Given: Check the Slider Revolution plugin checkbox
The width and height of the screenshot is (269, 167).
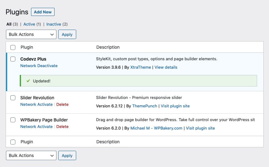Looking at the screenshot, I should click(x=13, y=98).
